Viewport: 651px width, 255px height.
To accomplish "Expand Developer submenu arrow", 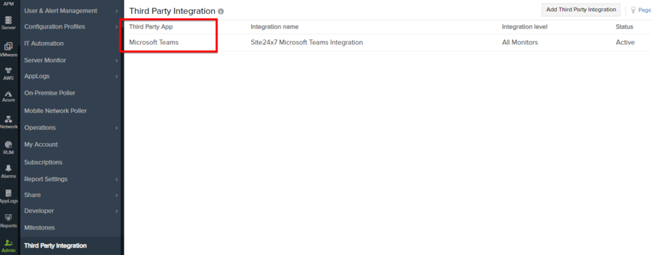I will click(x=117, y=211).
